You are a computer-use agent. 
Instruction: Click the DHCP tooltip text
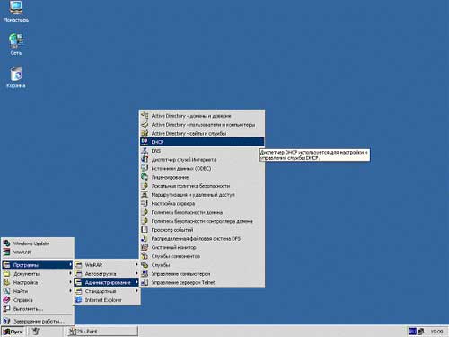pos(314,155)
